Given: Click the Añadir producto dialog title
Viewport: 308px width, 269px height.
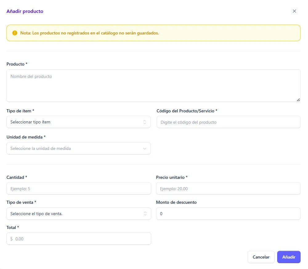Looking at the screenshot, I should tap(25, 11).
